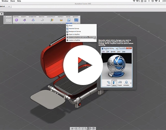
Task: Choose Update to KeyShot menu item
Action: coord(81,40)
